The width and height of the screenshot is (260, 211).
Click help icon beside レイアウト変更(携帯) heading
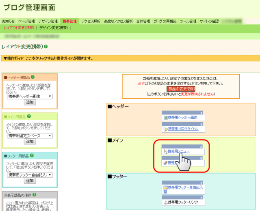[x=45, y=47]
